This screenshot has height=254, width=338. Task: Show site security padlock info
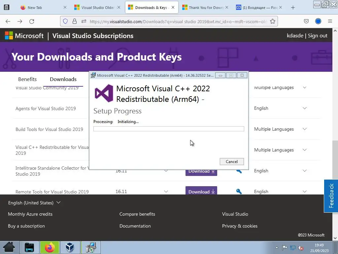pyautogui.click(x=75, y=21)
